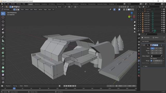Open the File menu
This screenshot has height=93, width=166.
[5, 4]
